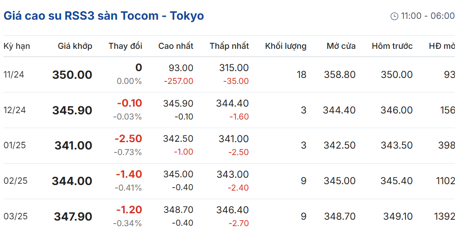463x230 pixels.
Task: Click the 'Hôm trước' column header
Action: tap(392, 46)
